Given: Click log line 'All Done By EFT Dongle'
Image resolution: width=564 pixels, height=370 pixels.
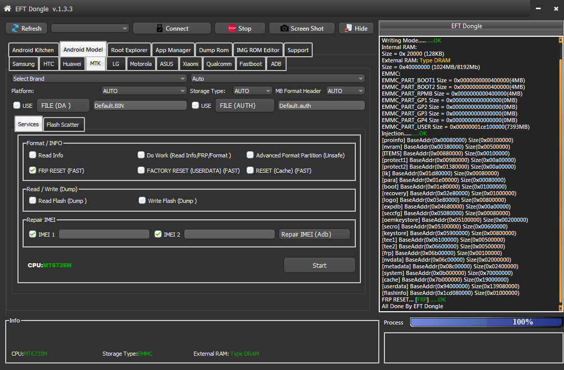Looking at the screenshot, I should point(412,306).
